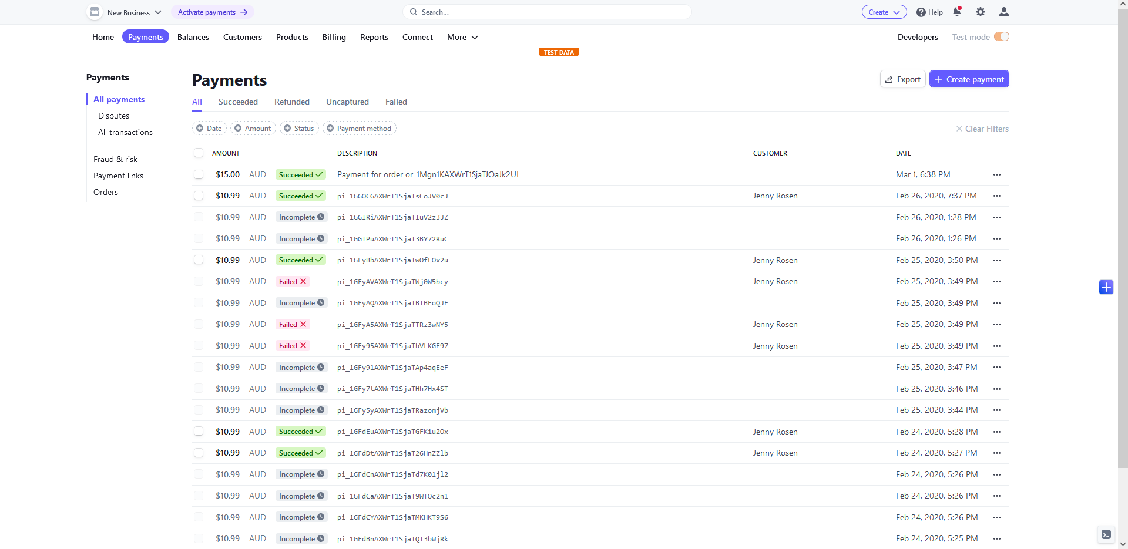Open the terminal shell icon at bottom right
Screen dimensions: 1128x549
1106,534
